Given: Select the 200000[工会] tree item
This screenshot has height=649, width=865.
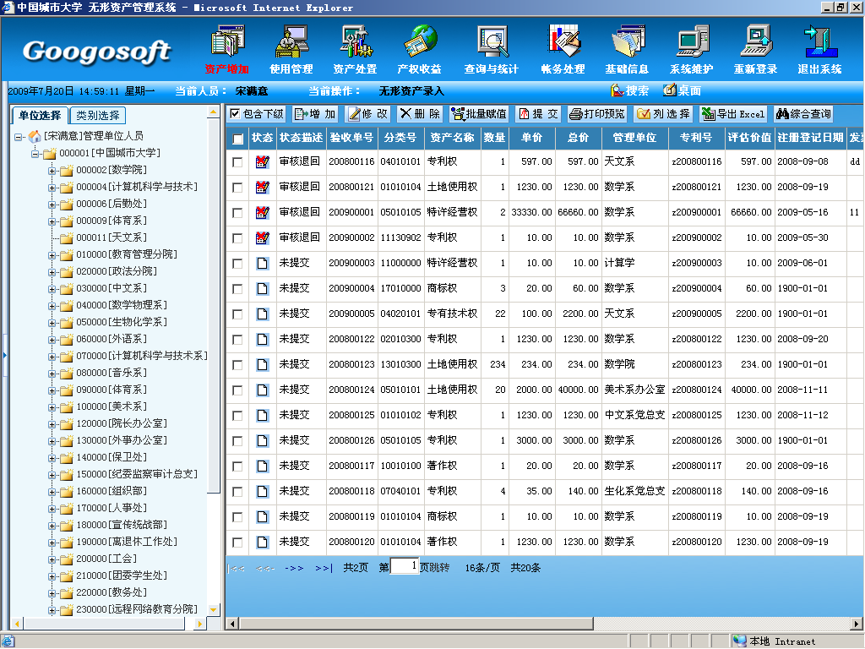Looking at the screenshot, I should point(106,559).
